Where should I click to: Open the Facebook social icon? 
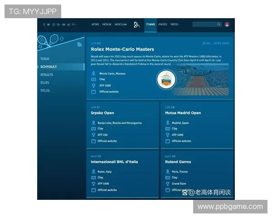click(44, 25)
